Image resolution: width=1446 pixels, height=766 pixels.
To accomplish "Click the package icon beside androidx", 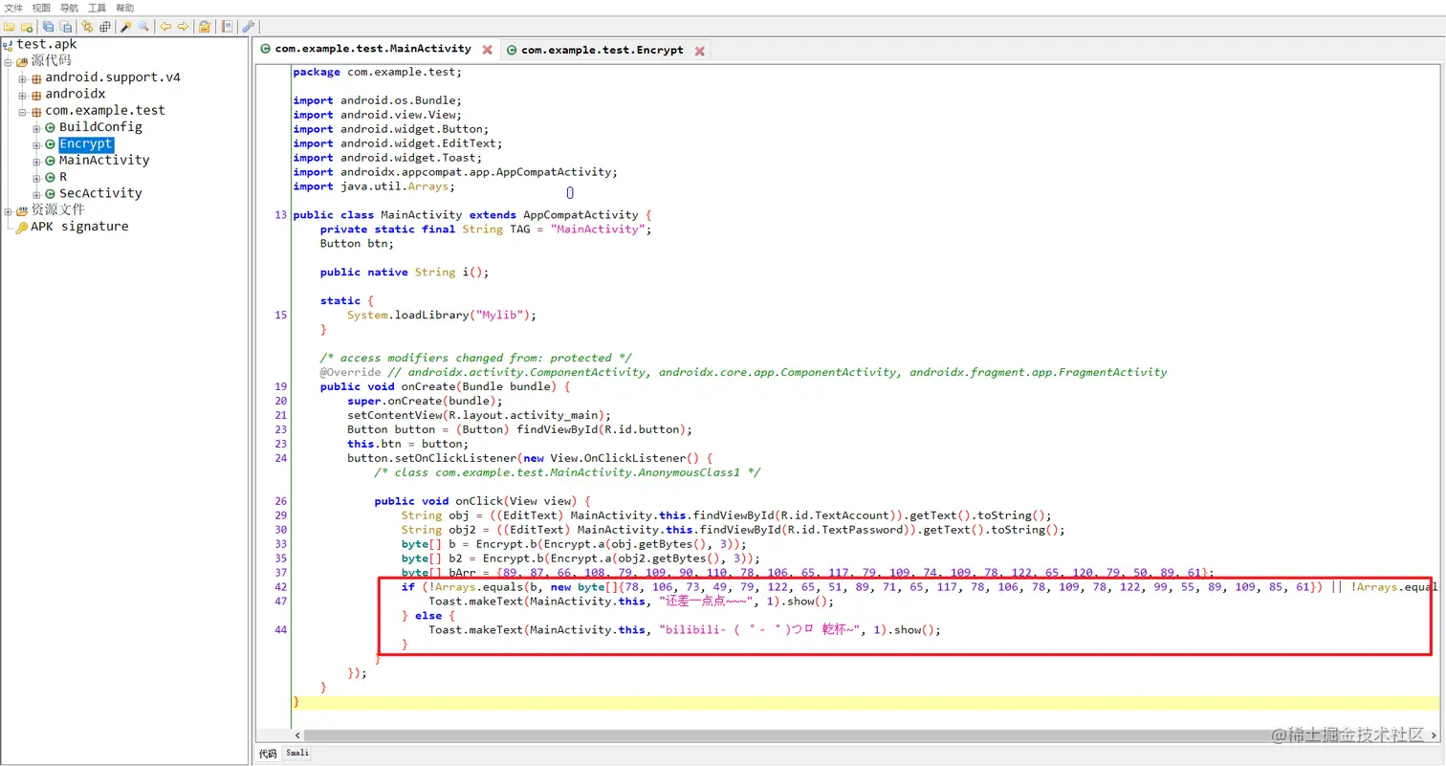I will [x=36, y=95].
